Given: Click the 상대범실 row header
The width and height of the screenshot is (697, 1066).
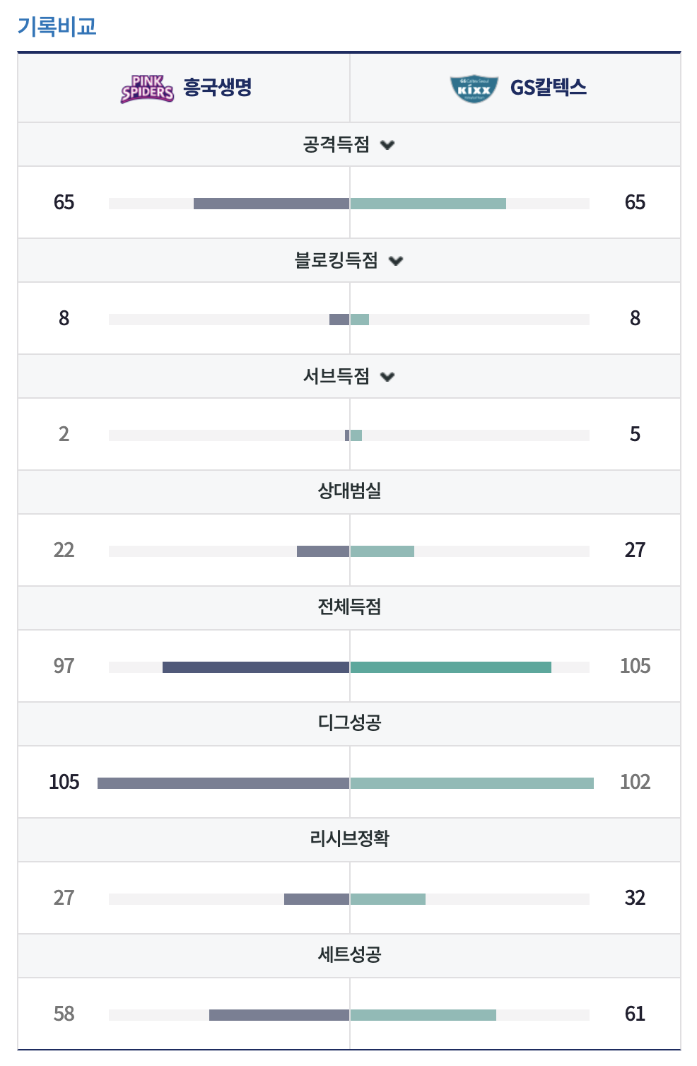Looking at the screenshot, I should pyautogui.click(x=349, y=492).
